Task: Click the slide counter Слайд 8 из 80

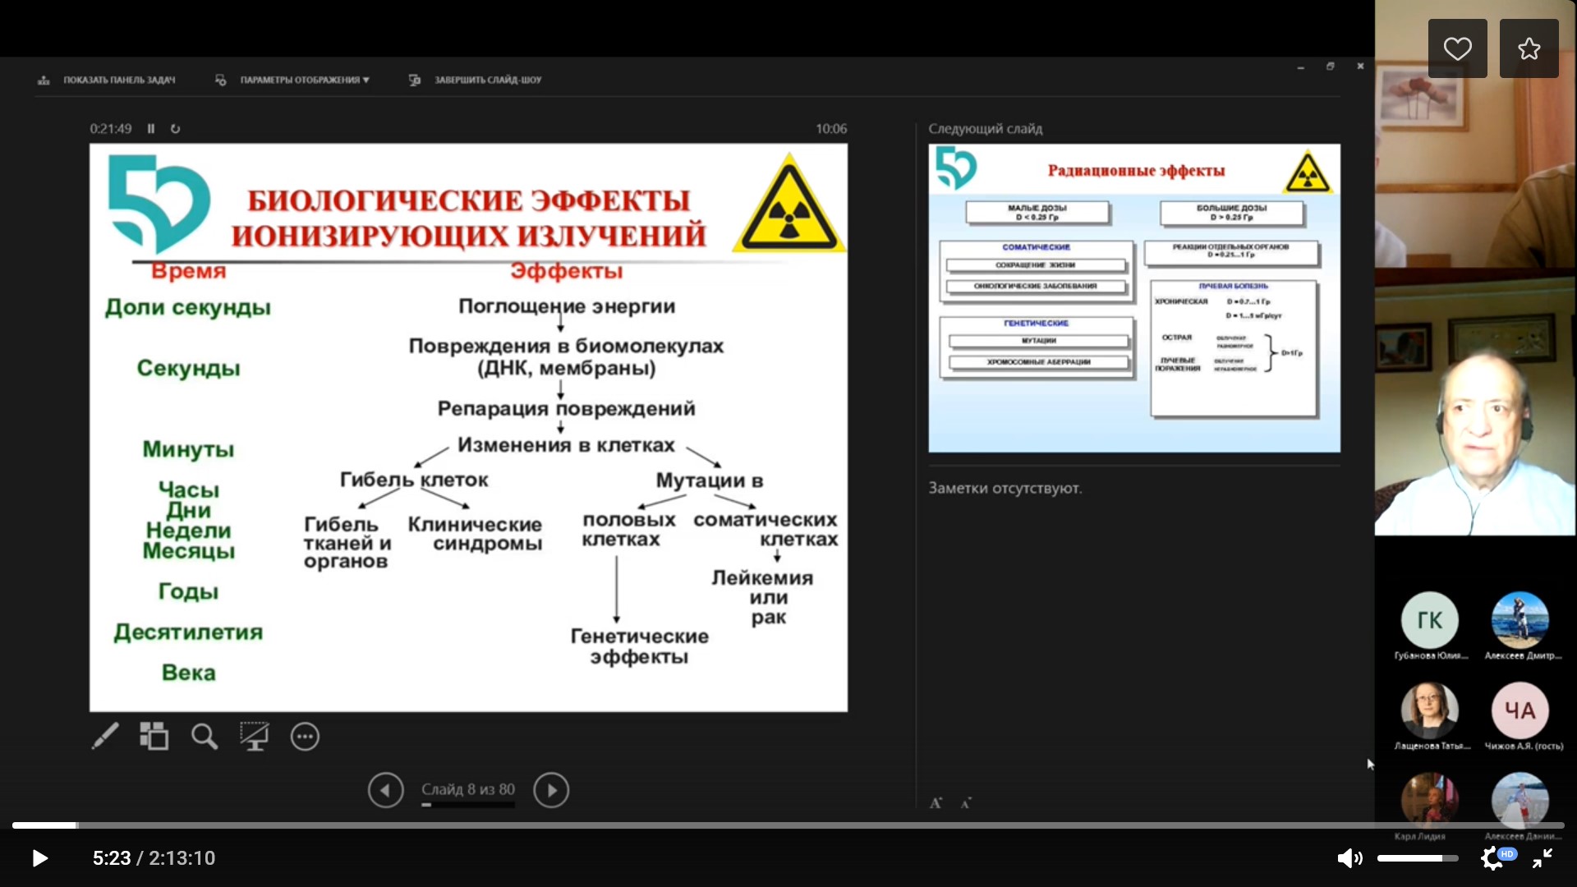Action: [x=468, y=789]
